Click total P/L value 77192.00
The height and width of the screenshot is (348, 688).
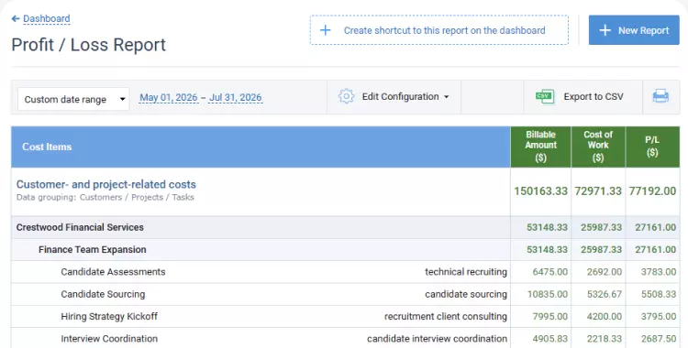coord(652,191)
